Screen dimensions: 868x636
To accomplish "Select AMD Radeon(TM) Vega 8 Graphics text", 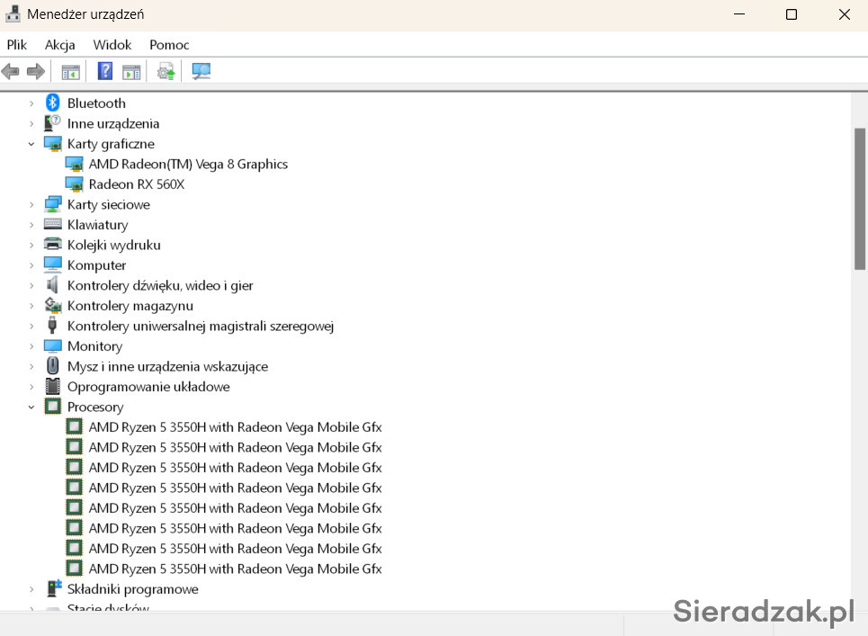I will click(188, 164).
